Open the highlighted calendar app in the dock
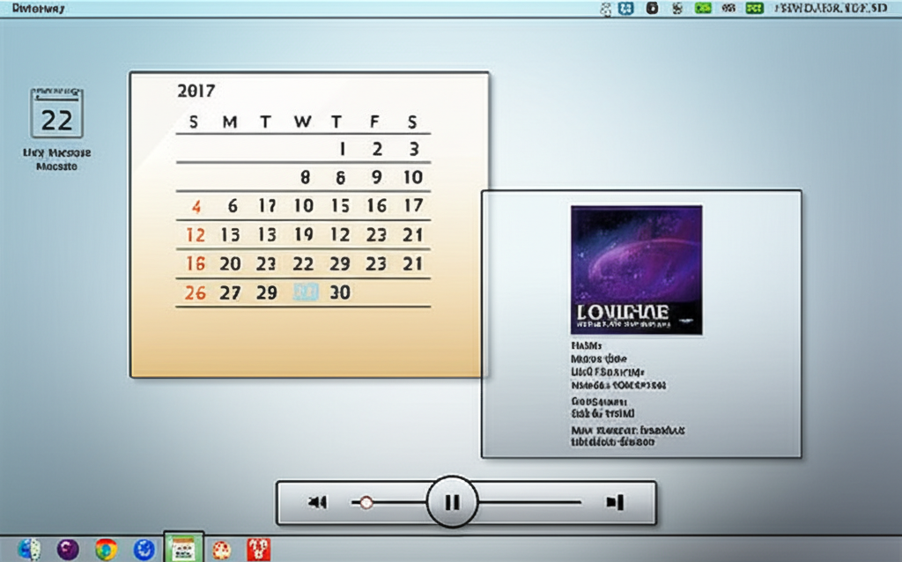 [184, 549]
